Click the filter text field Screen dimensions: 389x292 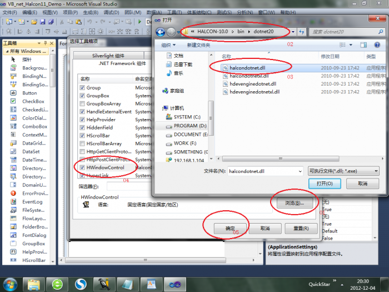(x=129, y=186)
